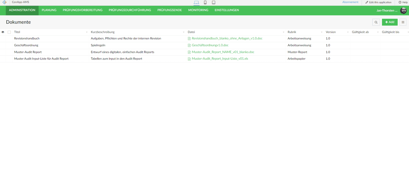Click the ConApp logo icon at top left
The width and height of the screenshot is (409, 179).
(4, 2)
